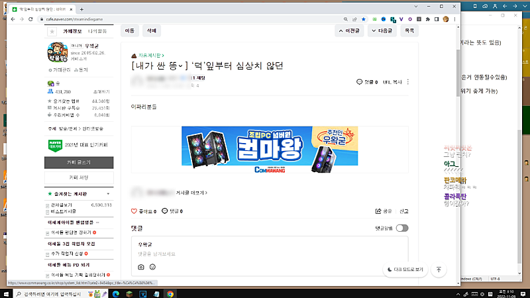Switch to 카페정보 tab
The width and height of the screenshot is (530, 298).
click(72, 31)
